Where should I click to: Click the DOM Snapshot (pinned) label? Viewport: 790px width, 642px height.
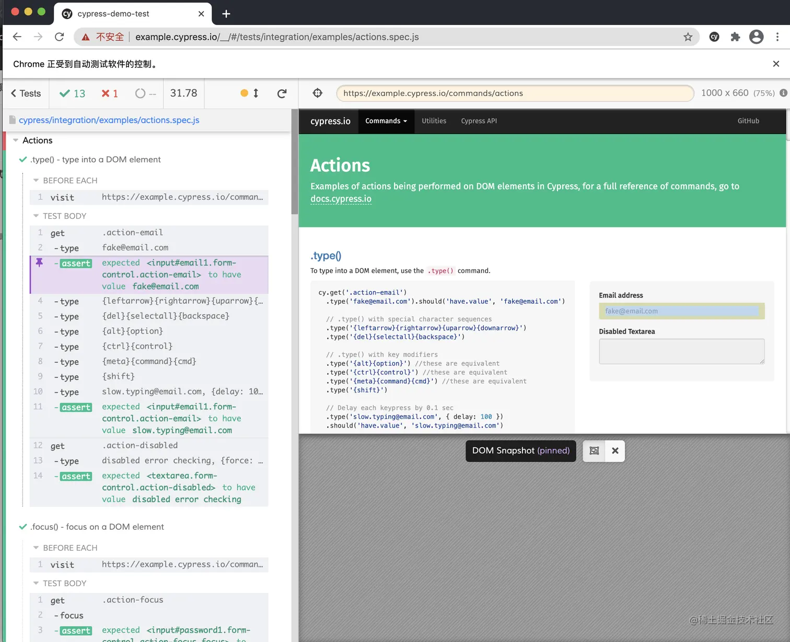click(x=520, y=451)
